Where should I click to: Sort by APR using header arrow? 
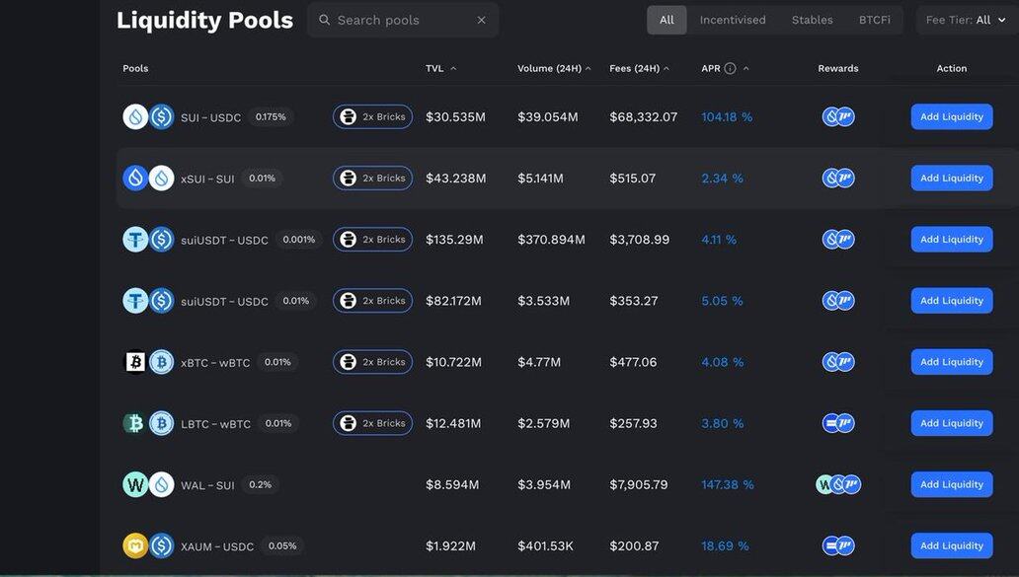(x=745, y=68)
